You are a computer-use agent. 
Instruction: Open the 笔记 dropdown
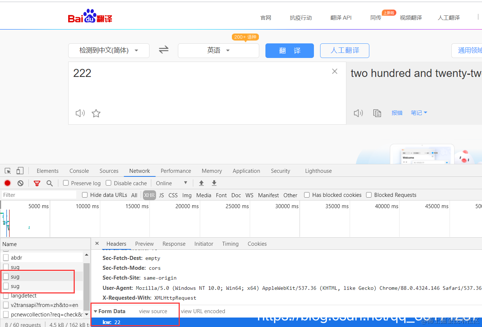[x=419, y=113]
